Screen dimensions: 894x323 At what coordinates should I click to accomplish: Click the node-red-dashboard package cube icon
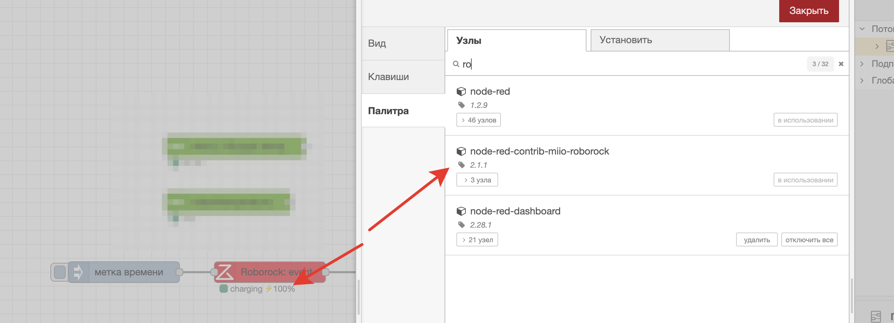tap(461, 211)
